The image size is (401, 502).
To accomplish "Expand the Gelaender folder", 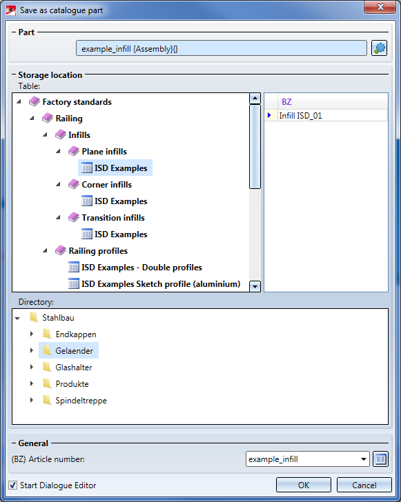I will click(32, 350).
